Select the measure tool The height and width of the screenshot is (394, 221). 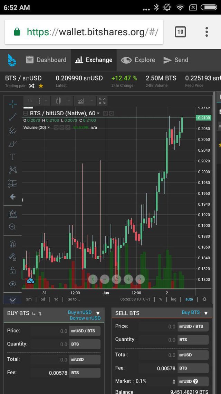pos(12,214)
